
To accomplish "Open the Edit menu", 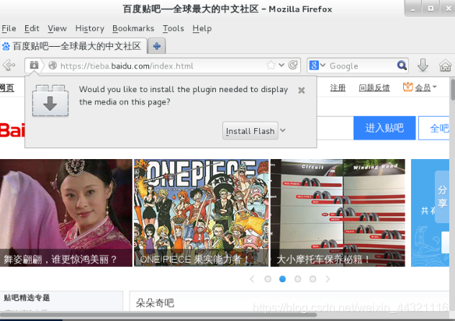I will (32, 28).
